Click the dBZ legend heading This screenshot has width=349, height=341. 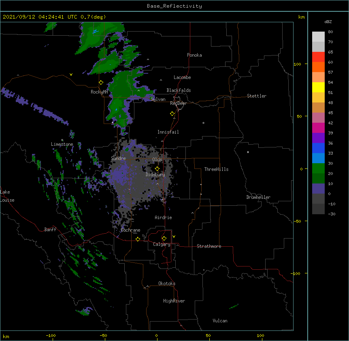point(328,21)
